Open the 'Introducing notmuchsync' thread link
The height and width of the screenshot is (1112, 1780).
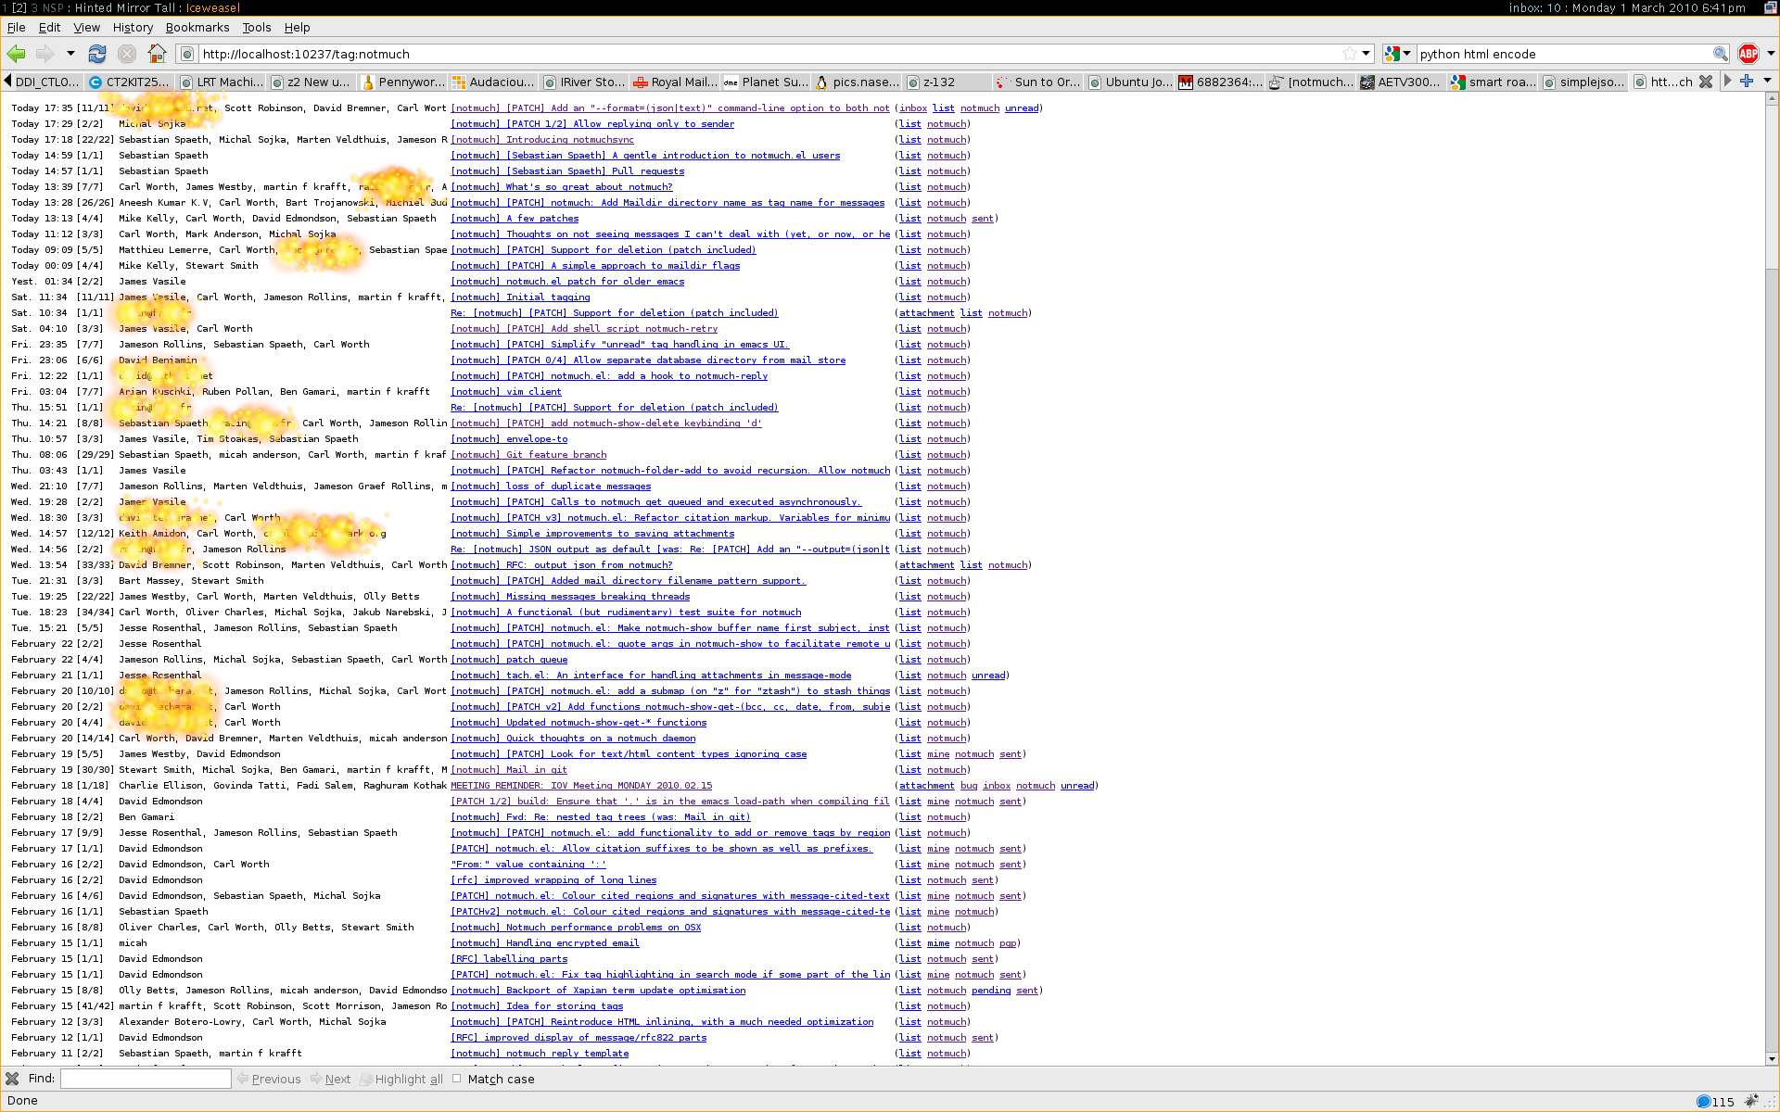(x=542, y=140)
